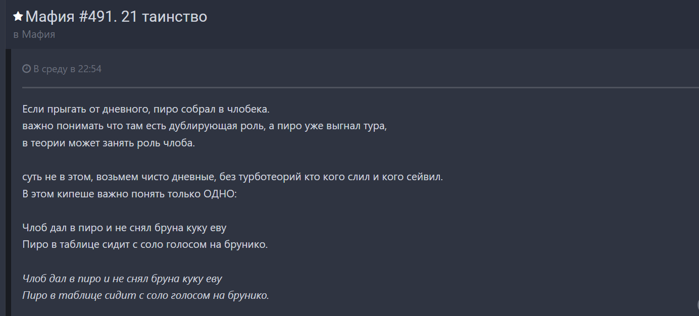Click the dark vertical bar left of the post

tap(8, 182)
